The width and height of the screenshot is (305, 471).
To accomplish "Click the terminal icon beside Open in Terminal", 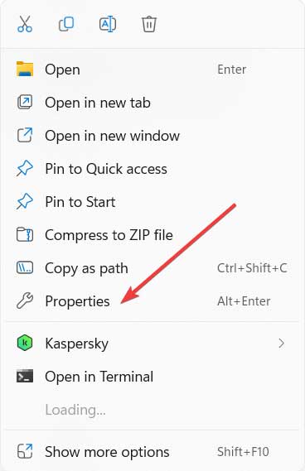I will pos(25,376).
